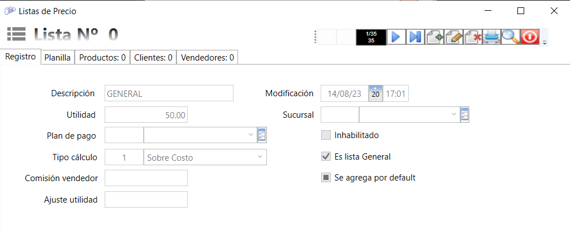This screenshot has height=236, width=570.
Task: Expand the toolbar overflow options arrow
Action: (x=545, y=43)
